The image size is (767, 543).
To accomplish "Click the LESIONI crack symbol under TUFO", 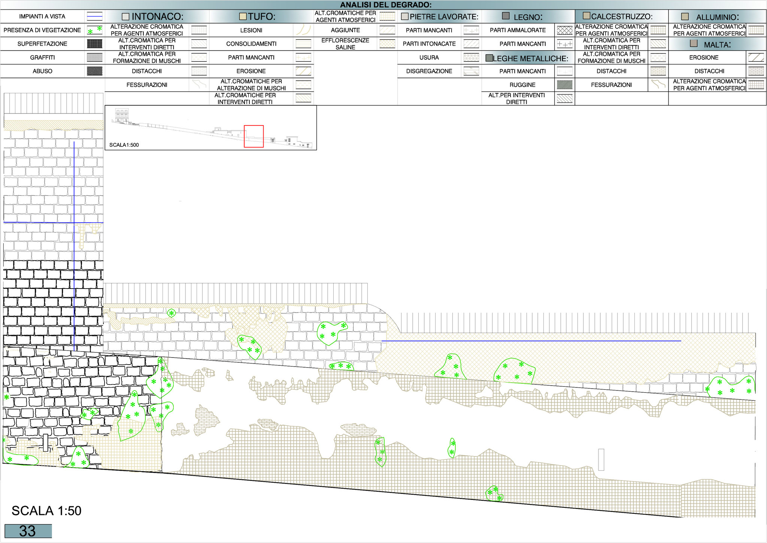I will click(303, 30).
